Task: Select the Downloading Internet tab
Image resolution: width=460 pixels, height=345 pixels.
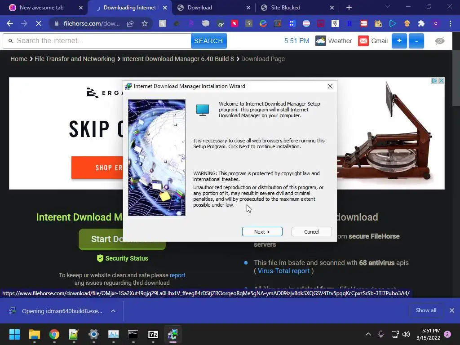Action: [129, 8]
